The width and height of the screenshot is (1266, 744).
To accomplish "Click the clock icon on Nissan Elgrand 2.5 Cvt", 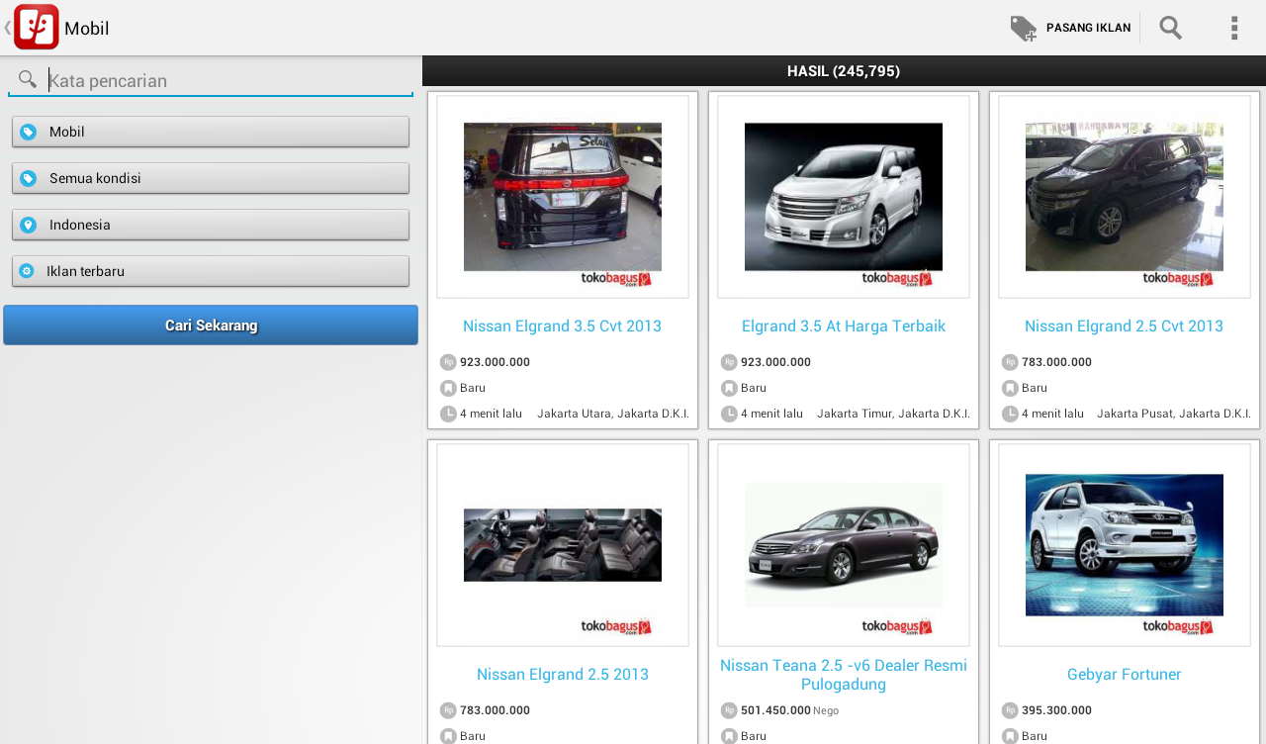I will point(1010,414).
